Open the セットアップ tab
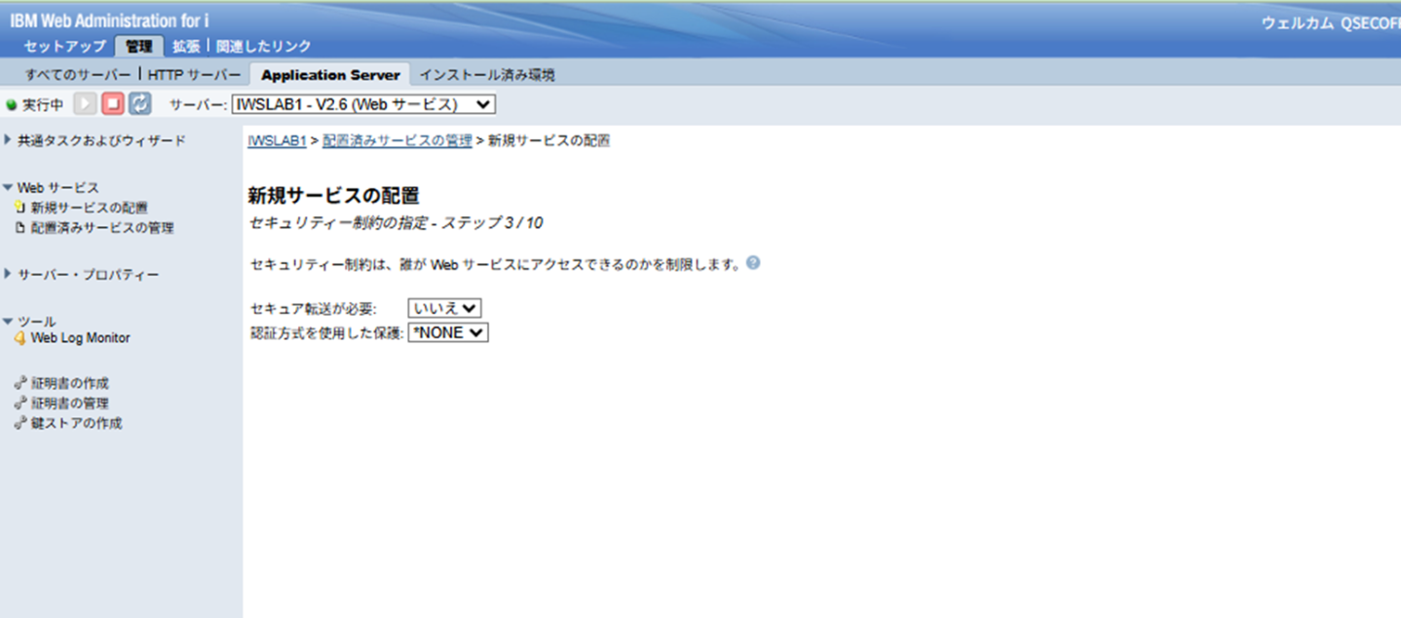Screen dimensions: 1401x618 pyautogui.click(x=64, y=46)
